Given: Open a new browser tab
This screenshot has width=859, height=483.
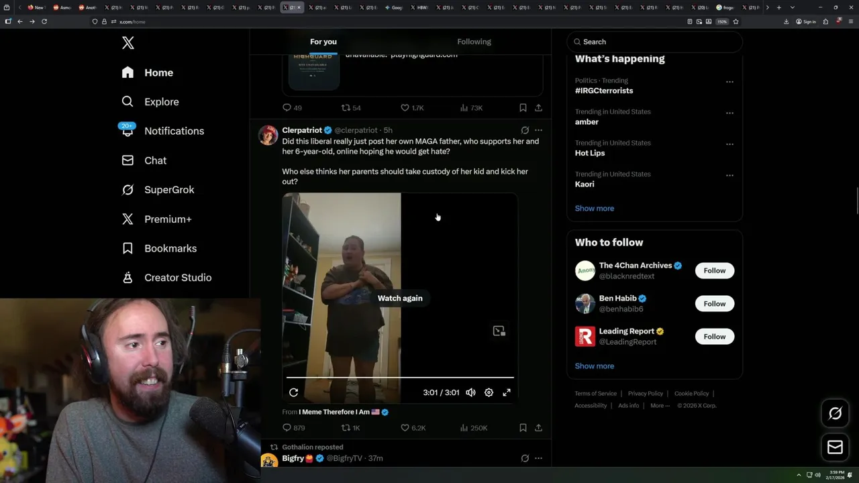Looking at the screenshot, I should tap(778, 7).
